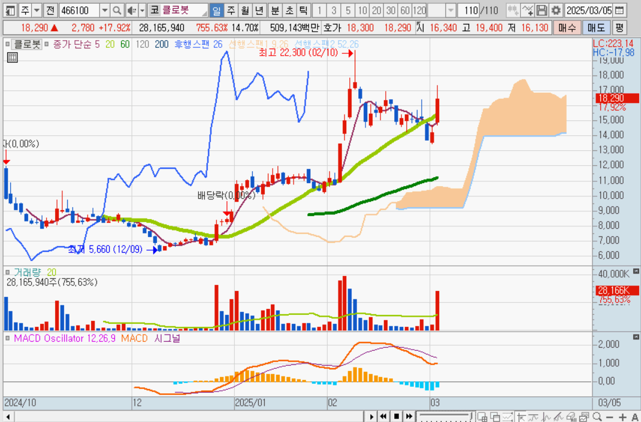
Task: Click the dashed chart range icon
Action: point(508,416)
